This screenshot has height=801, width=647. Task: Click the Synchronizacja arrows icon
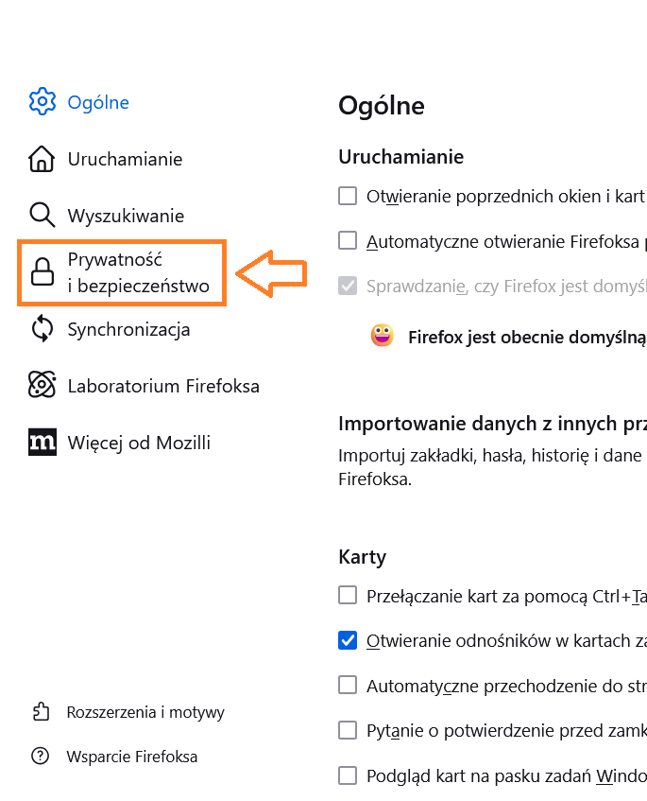[x=42, y=329]
